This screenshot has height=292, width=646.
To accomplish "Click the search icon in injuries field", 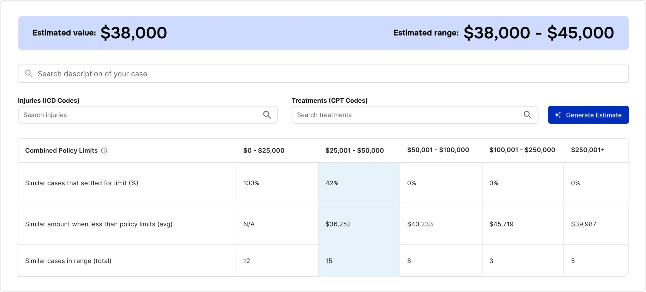I will (x=267, y=115).
